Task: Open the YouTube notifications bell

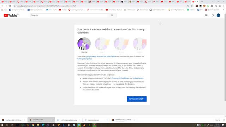Action: click(213, 15)
